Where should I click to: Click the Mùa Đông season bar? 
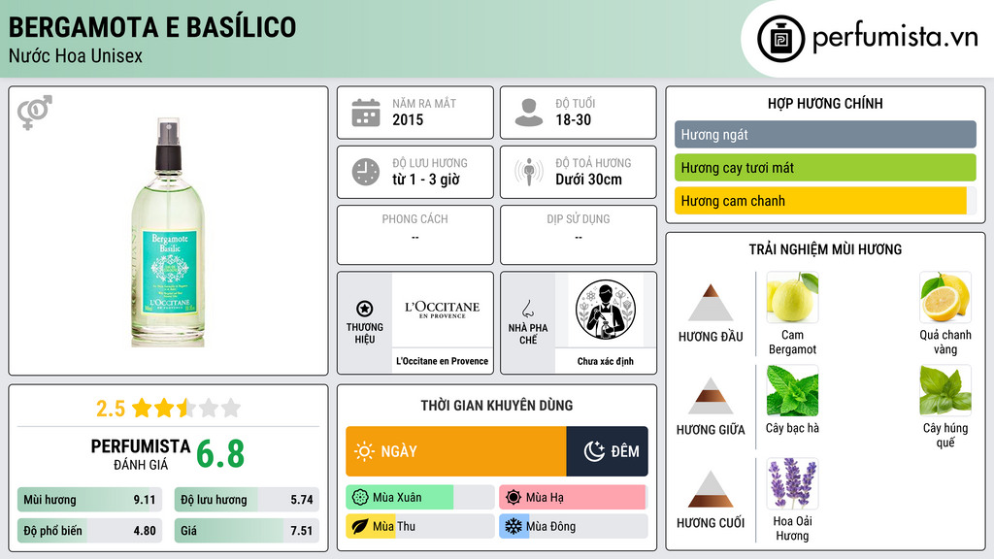click(574, 526)
